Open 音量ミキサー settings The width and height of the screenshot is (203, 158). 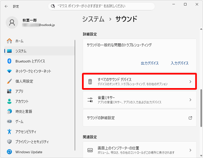coord(140,100)
